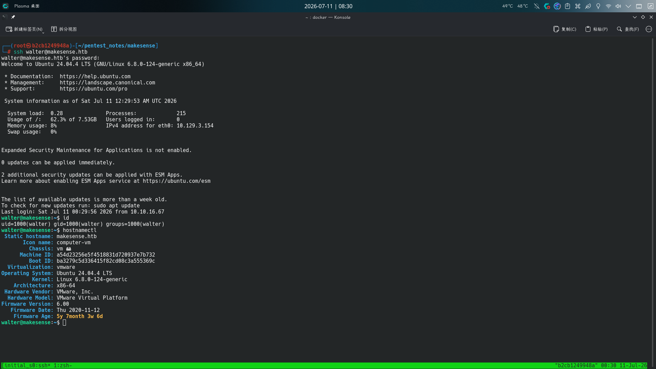The width and height of the screenshot is (656, 369).
Task: Open the leaf power-profile tray icon
Action: (x=588, y=6)
